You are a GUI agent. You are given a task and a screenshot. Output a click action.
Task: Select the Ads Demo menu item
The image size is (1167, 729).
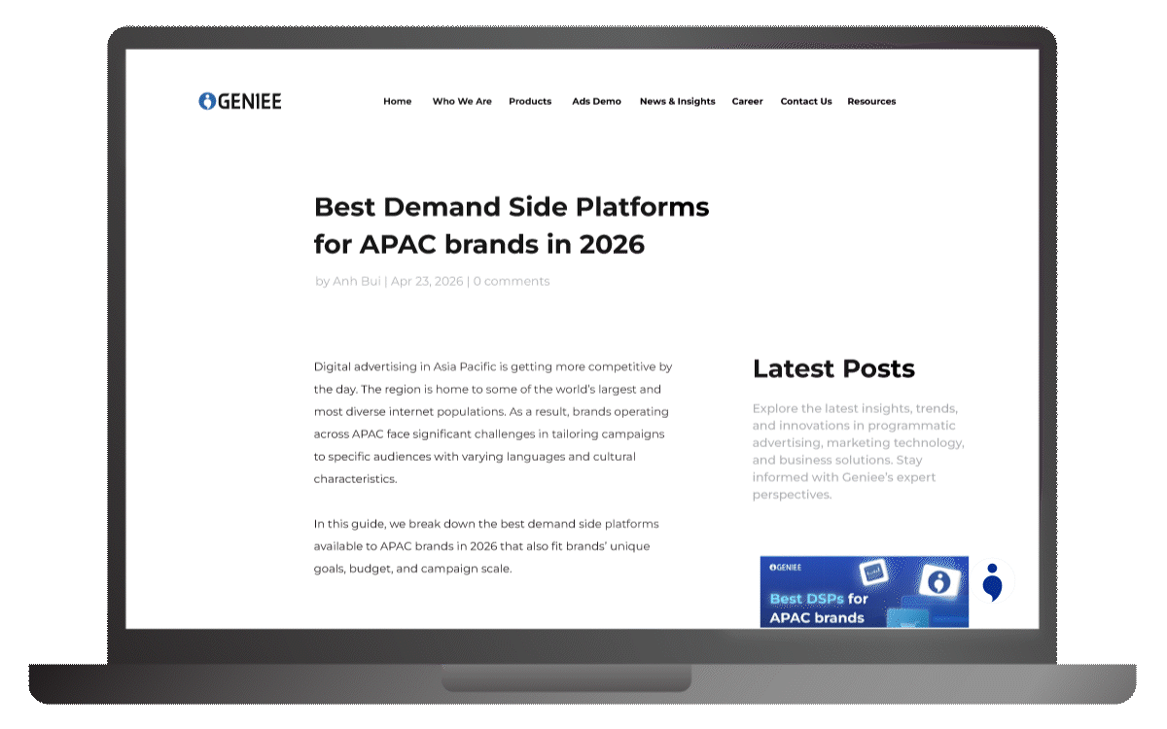596,101
